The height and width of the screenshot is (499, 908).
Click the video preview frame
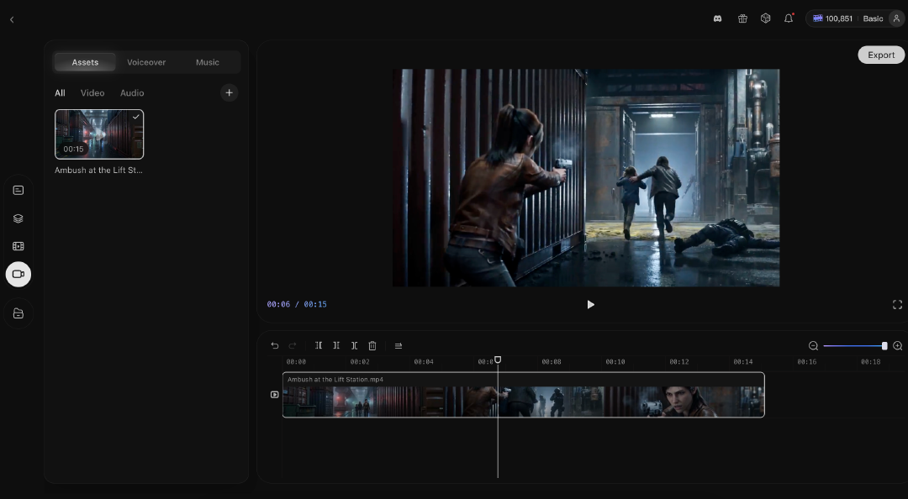pos(586,178)
